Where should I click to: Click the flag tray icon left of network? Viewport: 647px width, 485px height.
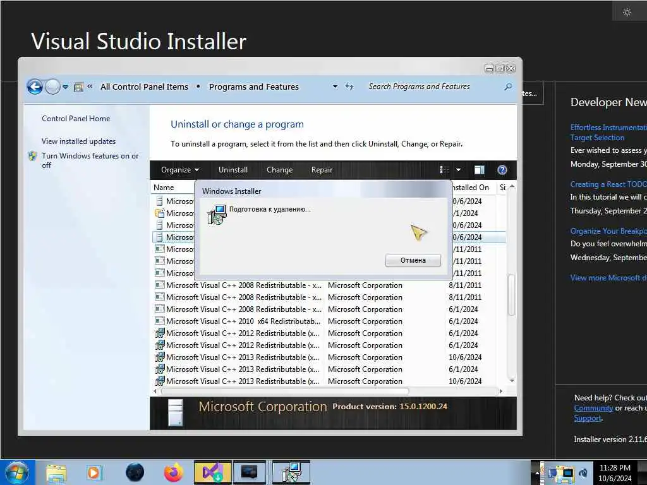(552, 473)
